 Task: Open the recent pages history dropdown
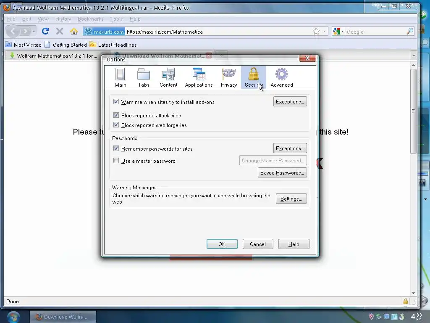(x=34, y=31)
